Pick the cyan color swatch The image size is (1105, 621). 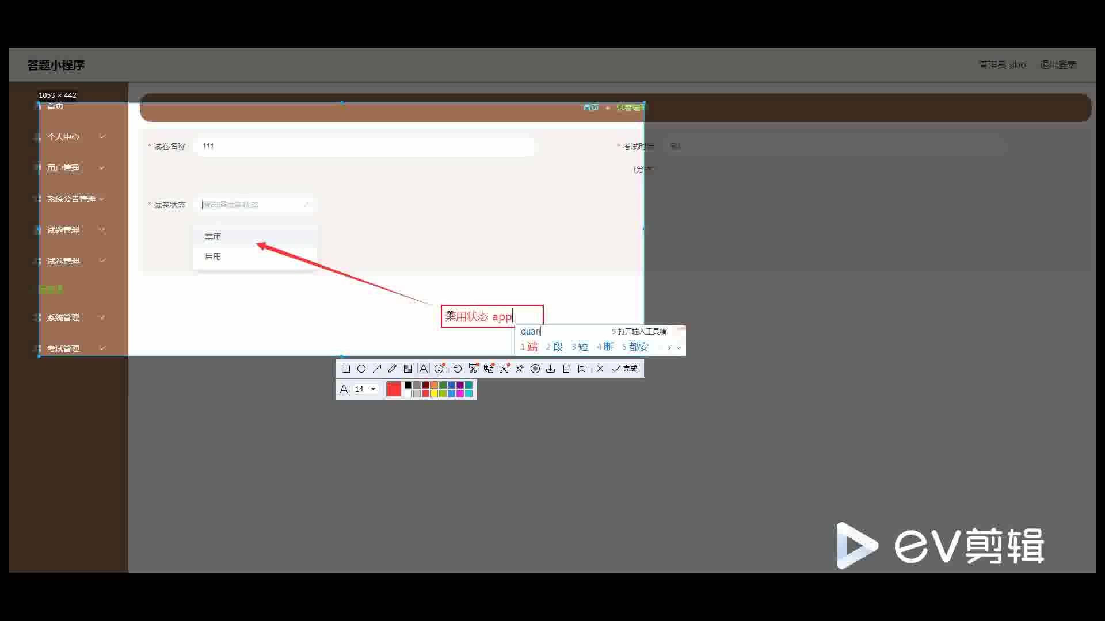point(468,393)
